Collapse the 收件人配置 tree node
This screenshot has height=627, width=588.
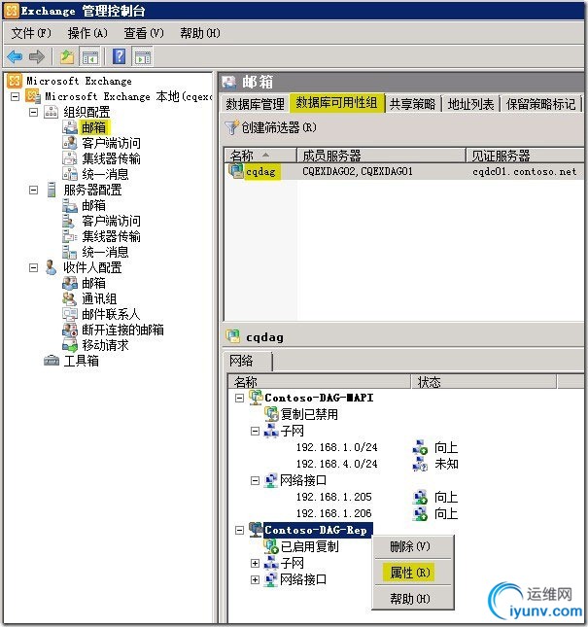(x=34, y=267)
